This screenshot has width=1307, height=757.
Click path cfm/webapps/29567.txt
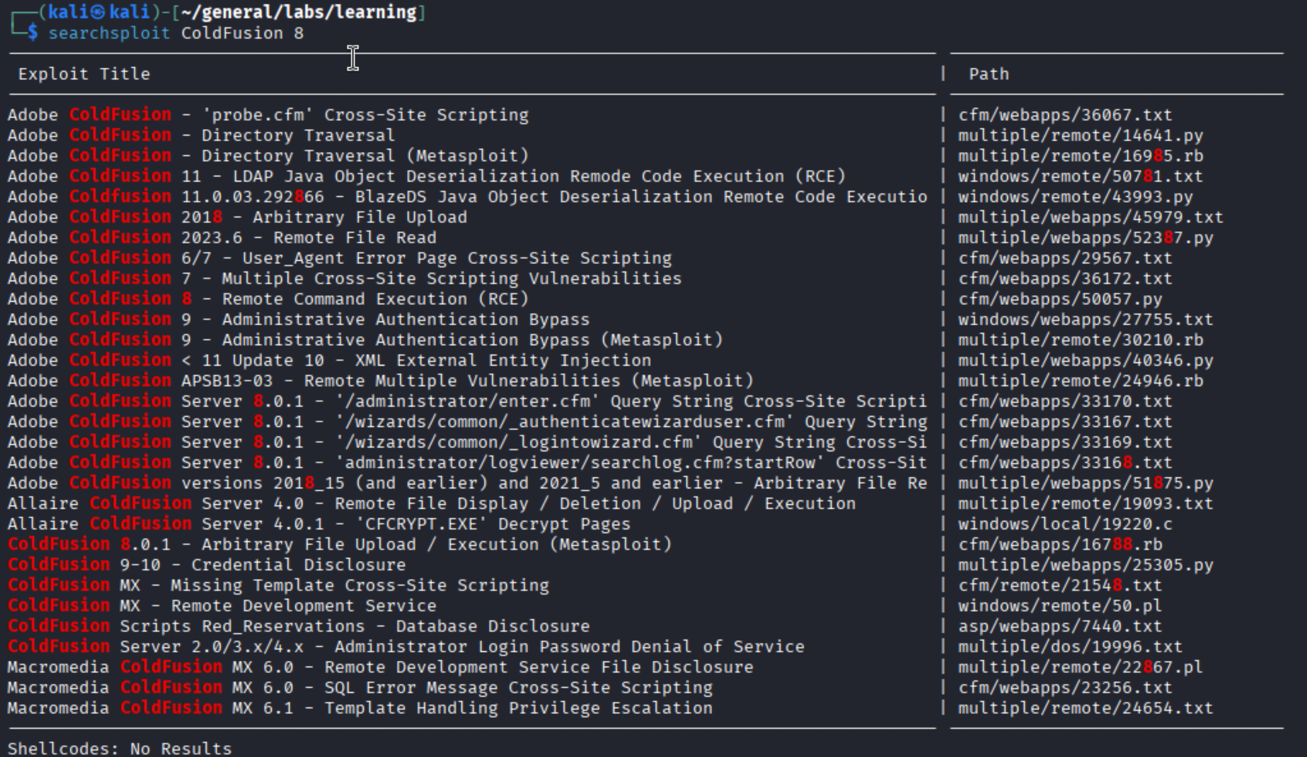pyautogui.click(x=1065, y=258)
